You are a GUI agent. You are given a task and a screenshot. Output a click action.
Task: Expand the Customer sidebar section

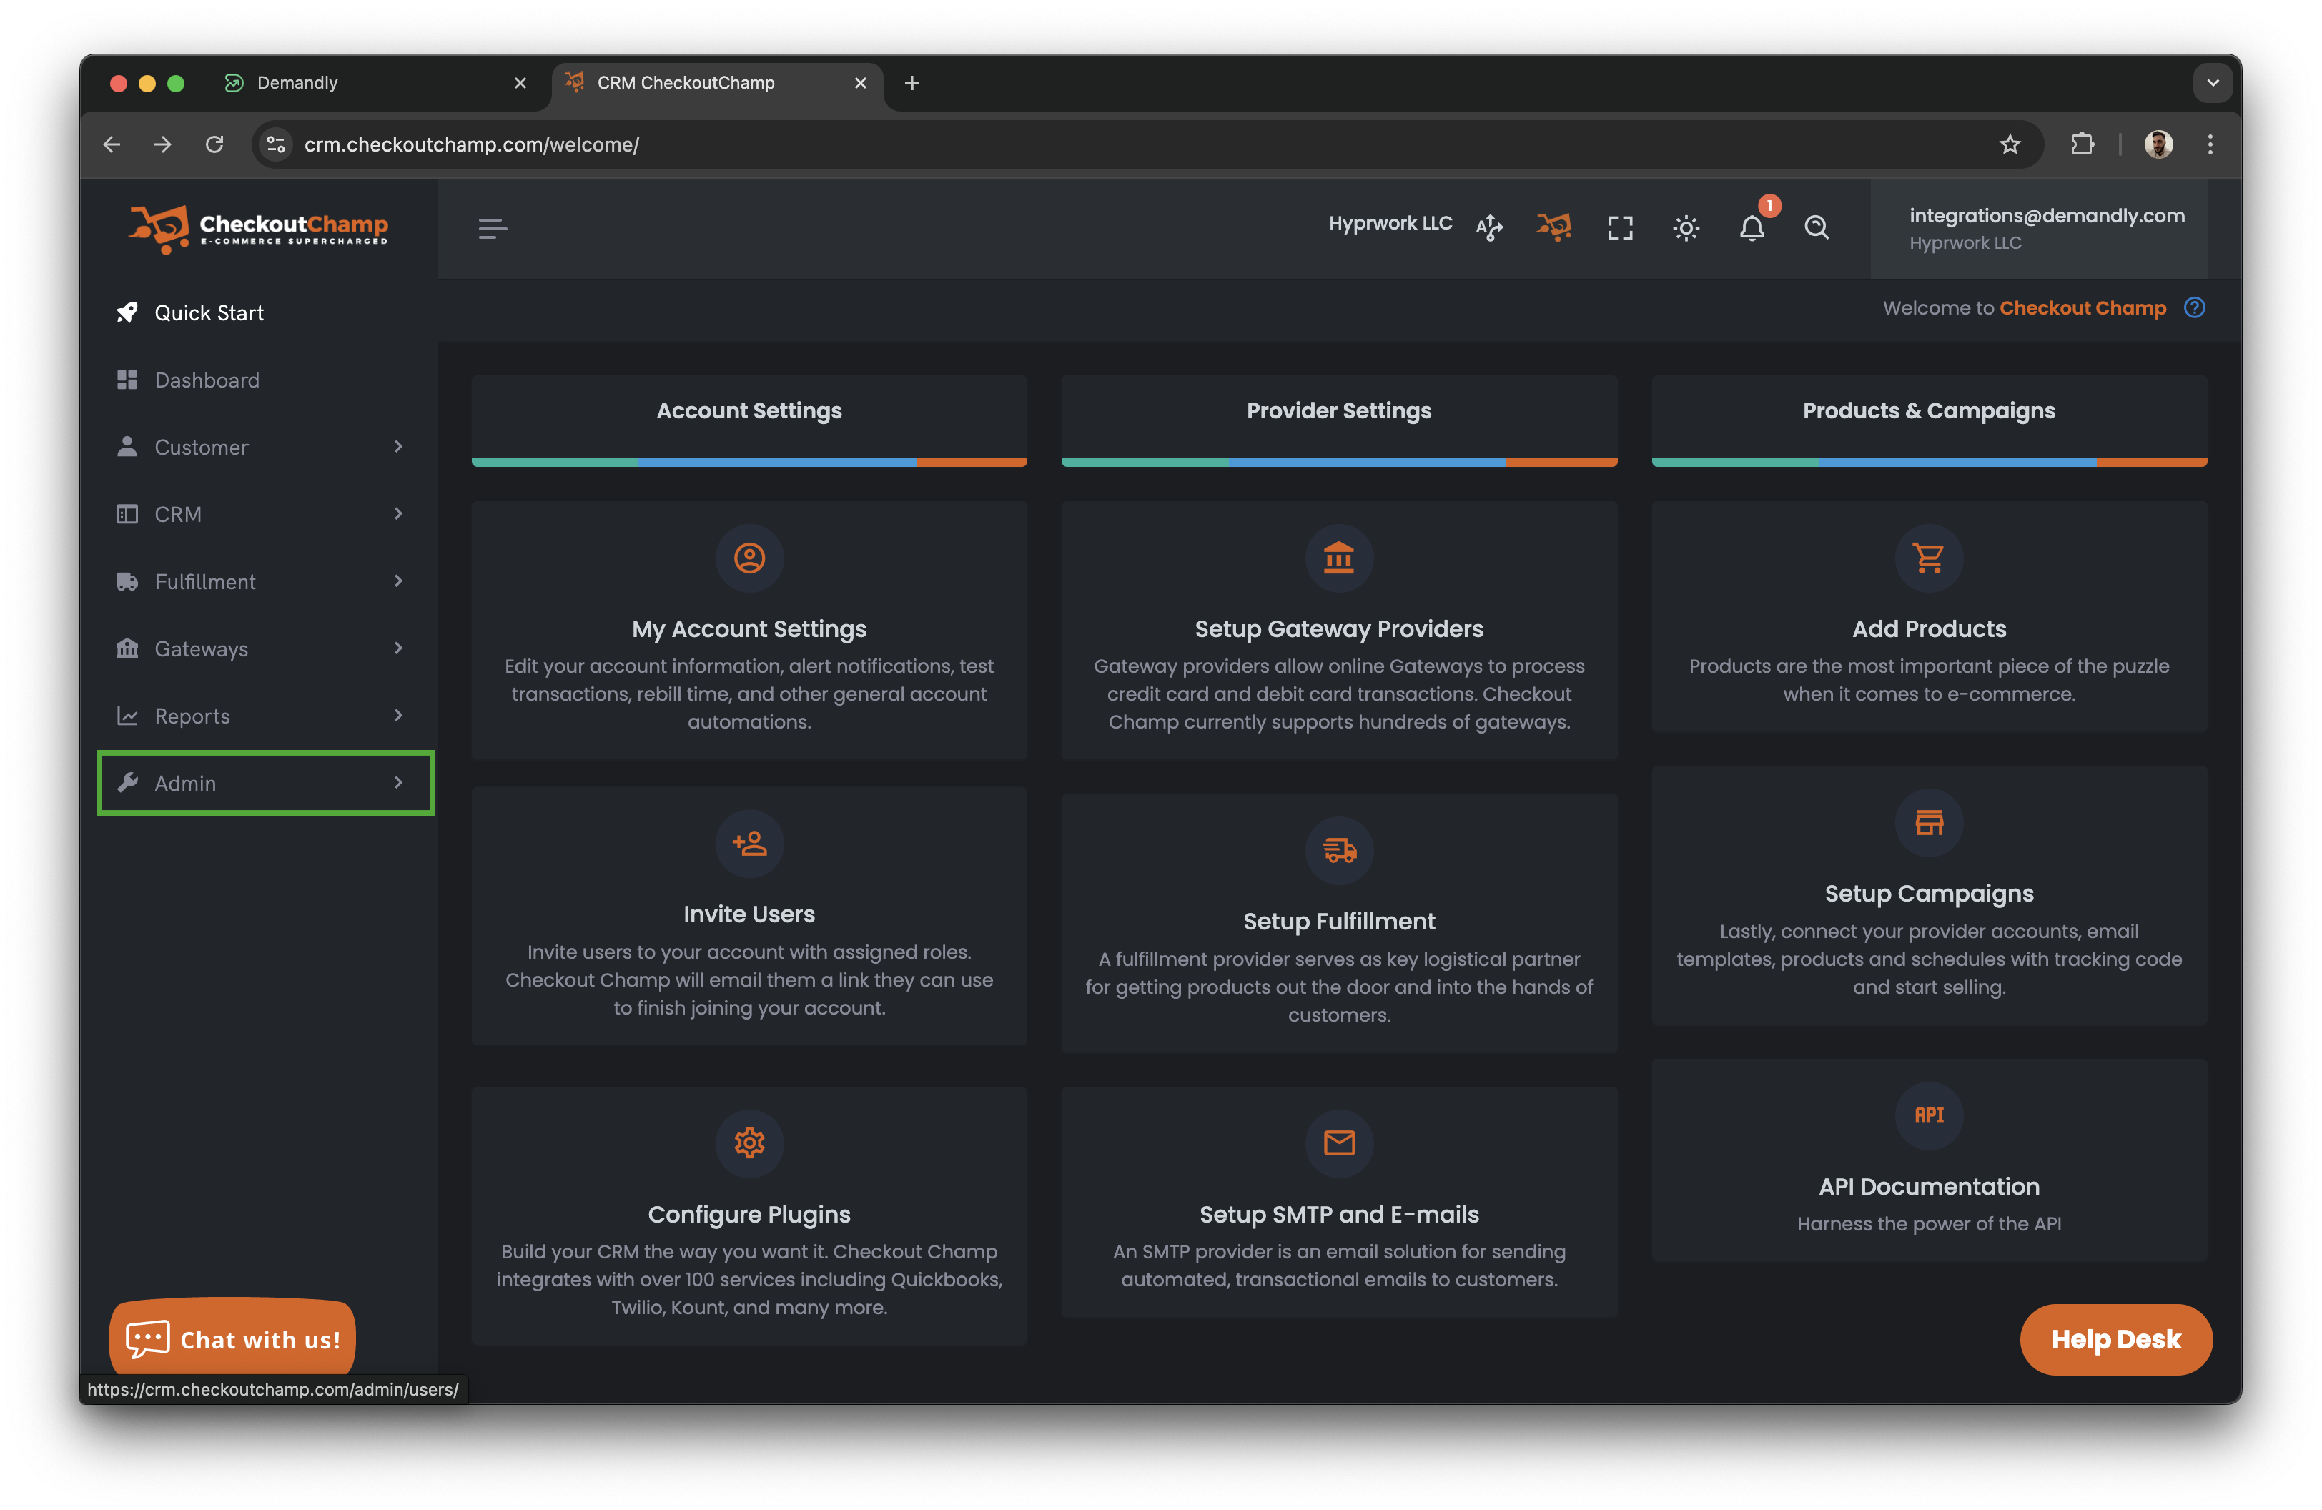260,447
